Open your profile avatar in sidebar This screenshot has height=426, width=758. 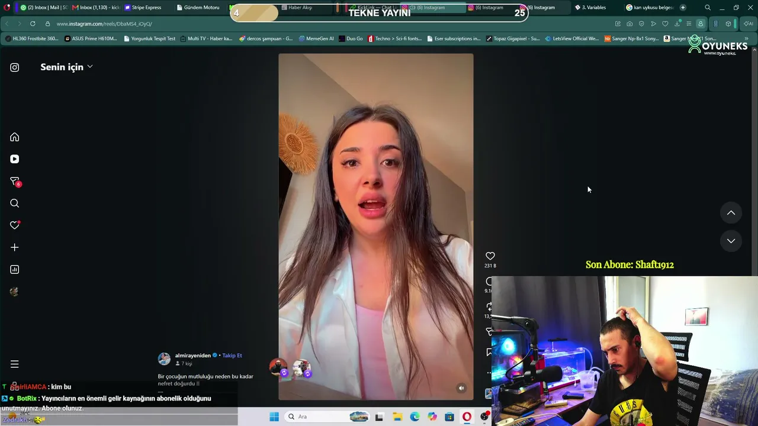coord(15,292)
